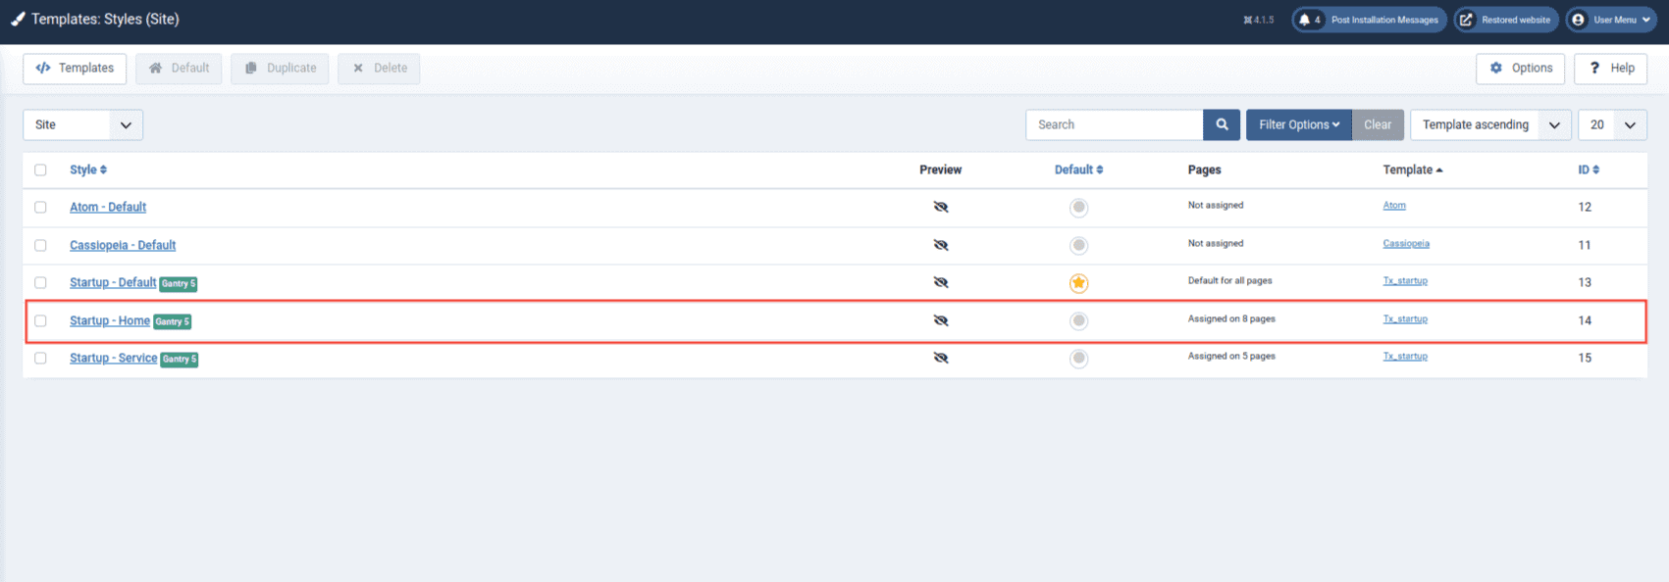Open the 20 items per page dropdown
The image size is (1669, 582).
pyautogui.click(x=1611, y=124)
